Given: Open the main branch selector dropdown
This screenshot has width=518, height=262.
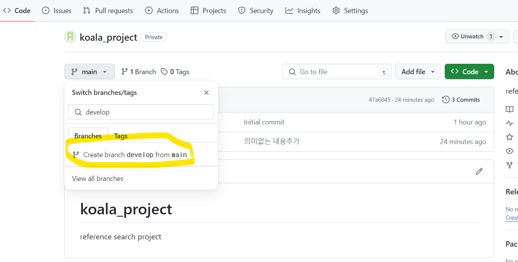Looking at the screenshot, I should [x=89, y=72].
